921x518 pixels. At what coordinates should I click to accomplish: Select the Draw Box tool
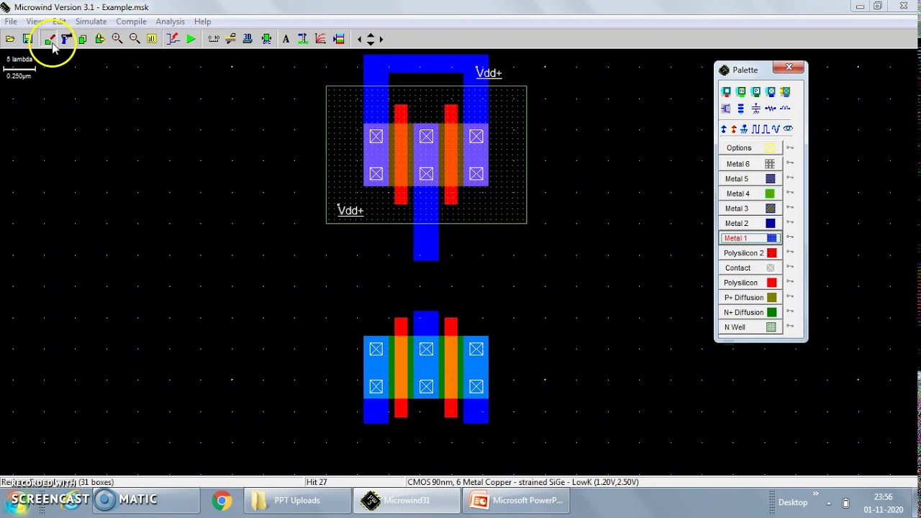(x=50, y=39)
